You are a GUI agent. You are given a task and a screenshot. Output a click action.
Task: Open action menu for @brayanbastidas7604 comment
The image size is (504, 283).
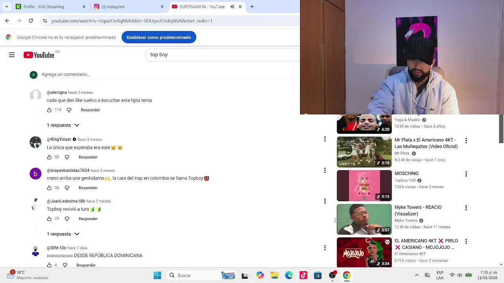coord(325,170)
